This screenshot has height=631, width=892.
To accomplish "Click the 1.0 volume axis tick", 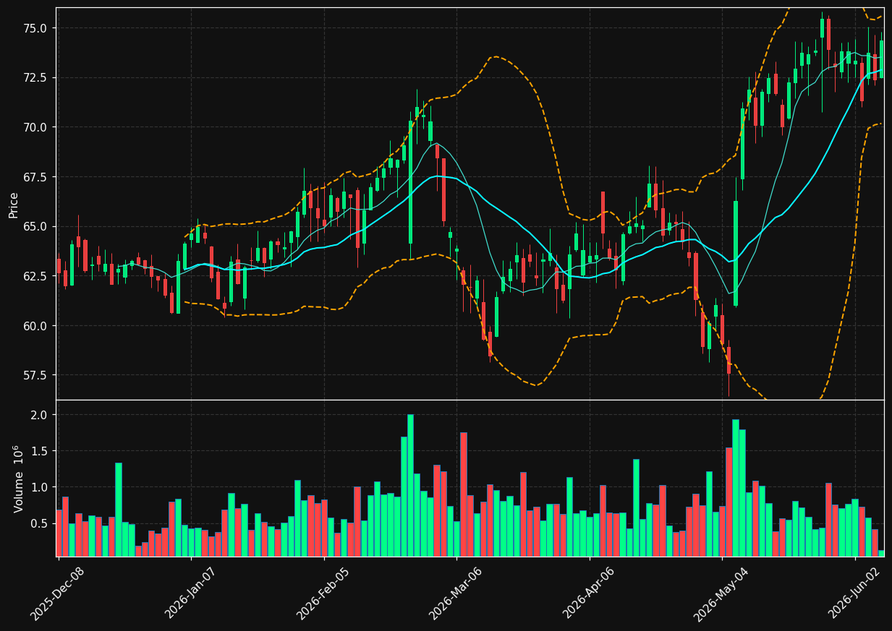I will click(x=41, y=487).
